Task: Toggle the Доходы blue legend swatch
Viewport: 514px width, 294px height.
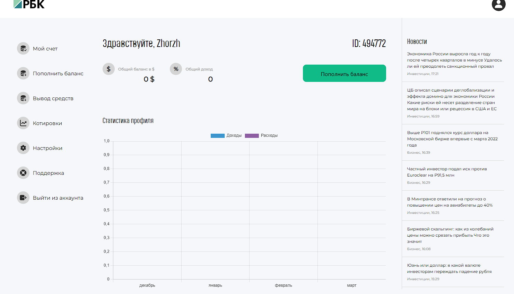Action: (217, 136)
